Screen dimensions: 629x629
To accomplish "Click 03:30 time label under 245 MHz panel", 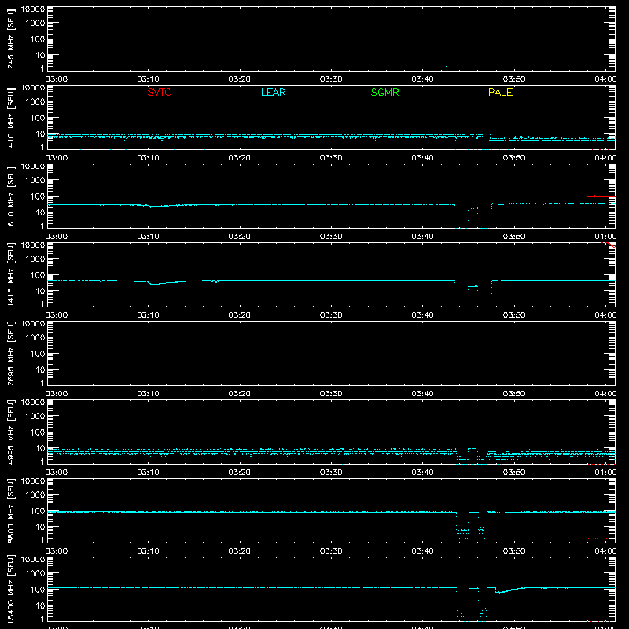I will [x=331, y=79].
